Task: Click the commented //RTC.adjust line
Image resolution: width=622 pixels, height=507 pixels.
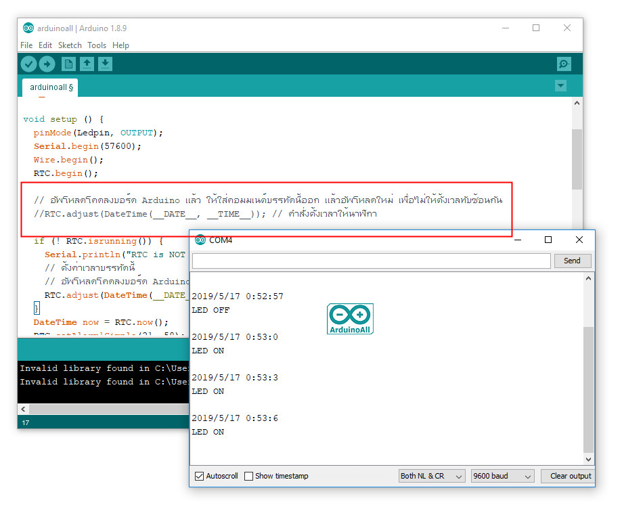Action: pyautogui.click(x=205, y=214)
